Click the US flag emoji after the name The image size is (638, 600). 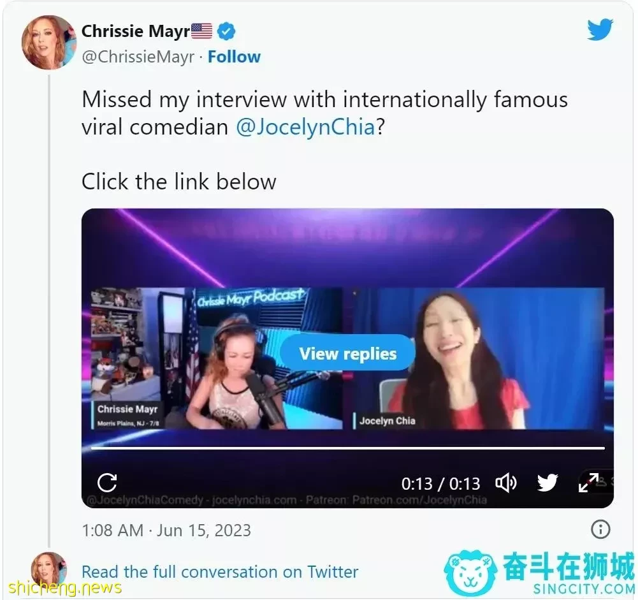(x=202, y=31)
